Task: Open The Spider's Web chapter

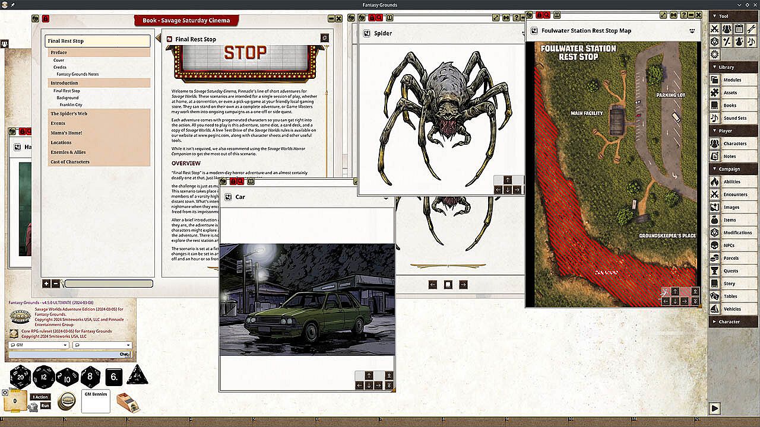Action: pos(99,114)
